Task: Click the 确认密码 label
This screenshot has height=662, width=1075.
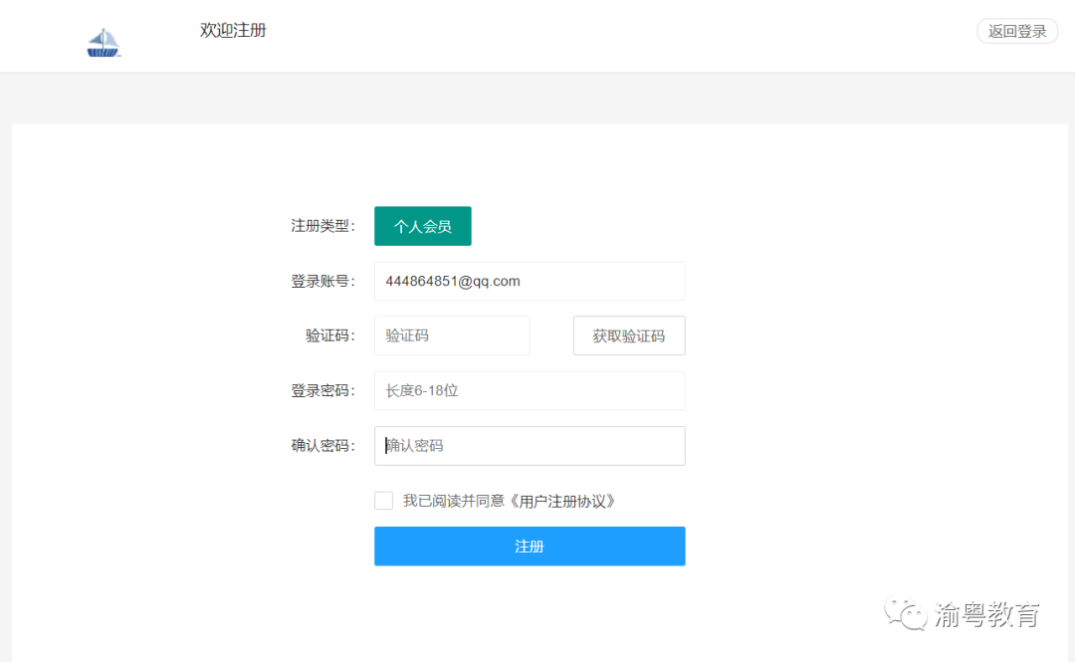Action: pyautogui.click(x=322, y=445)
